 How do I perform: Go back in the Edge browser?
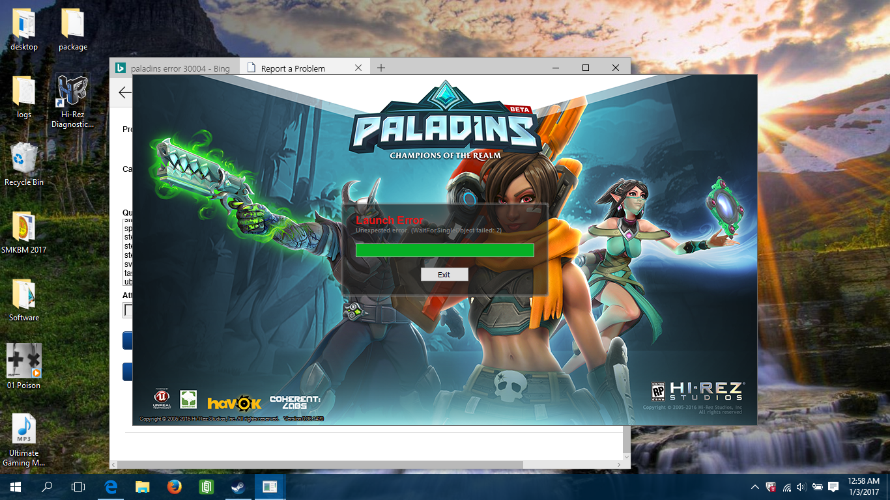tap(124, 92)
